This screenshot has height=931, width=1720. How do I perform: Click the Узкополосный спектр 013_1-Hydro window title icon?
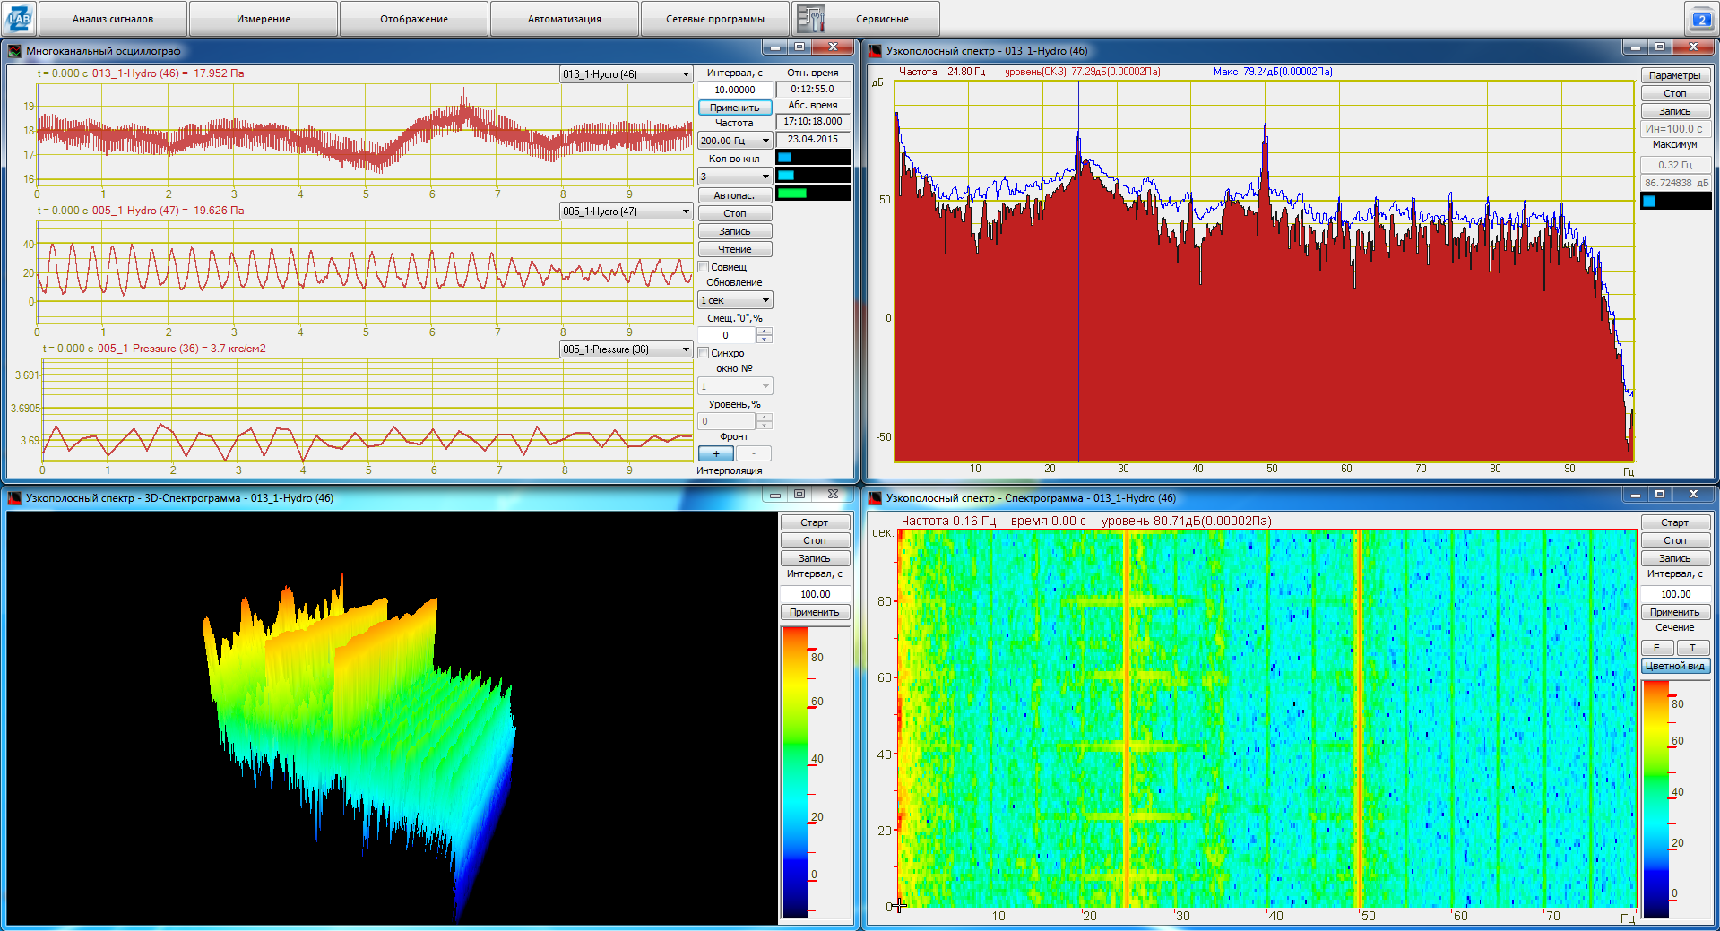coord(875,51)
